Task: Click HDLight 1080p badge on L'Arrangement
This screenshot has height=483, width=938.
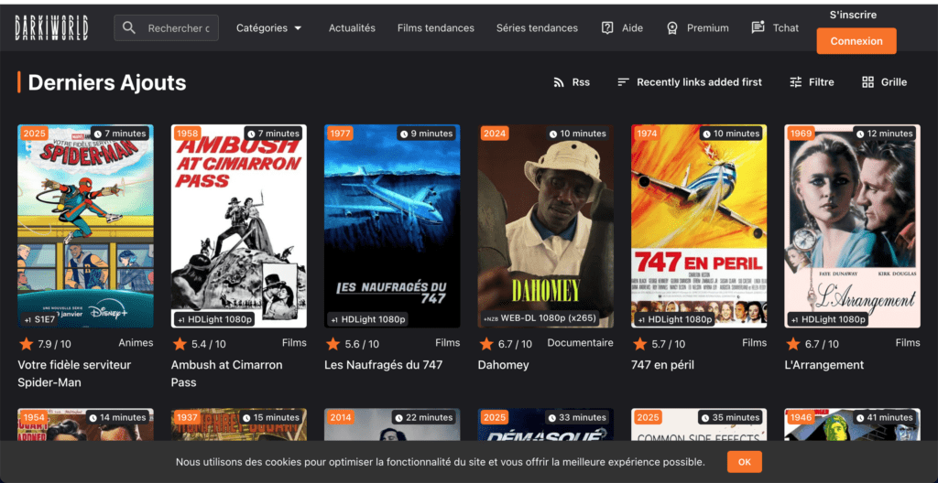Action: tap(828, 320)
